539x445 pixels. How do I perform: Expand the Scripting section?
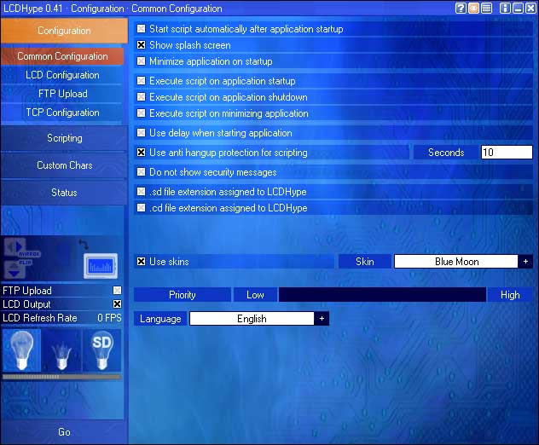point(64,138)
